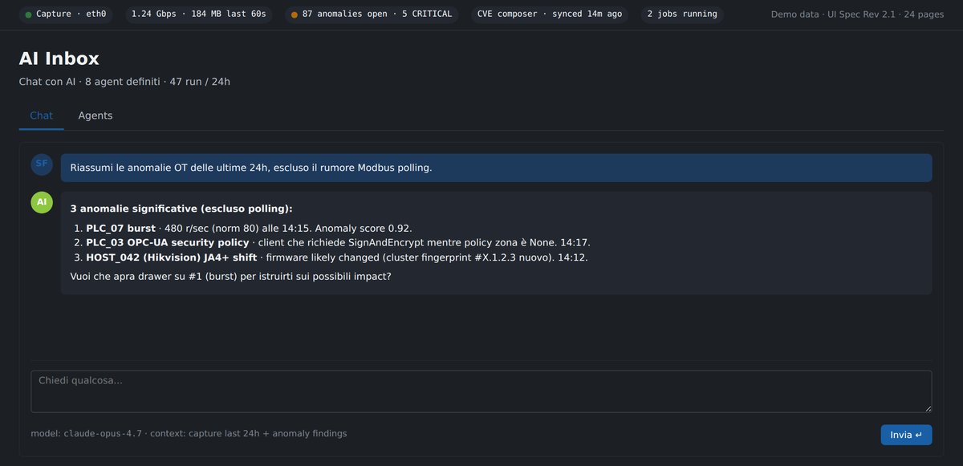
Task: Click the orange anomalies indicator dot
Action: click(295, 14)
